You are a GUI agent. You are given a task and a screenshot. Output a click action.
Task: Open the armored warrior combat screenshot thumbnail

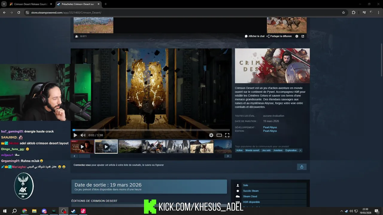pyautogui.click(x=154, y=147)
